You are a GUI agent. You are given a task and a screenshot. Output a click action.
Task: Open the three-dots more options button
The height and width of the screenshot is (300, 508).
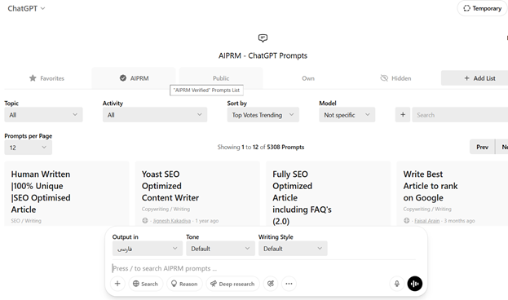289,284
